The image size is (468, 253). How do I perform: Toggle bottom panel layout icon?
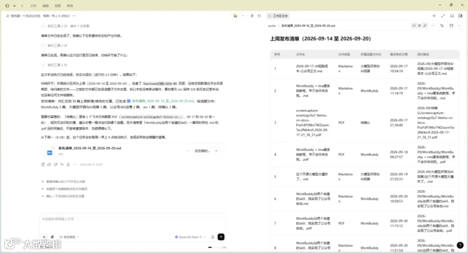click(452, 16)
